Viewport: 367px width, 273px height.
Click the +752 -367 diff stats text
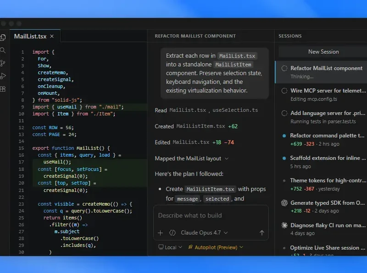click(302, 189)
